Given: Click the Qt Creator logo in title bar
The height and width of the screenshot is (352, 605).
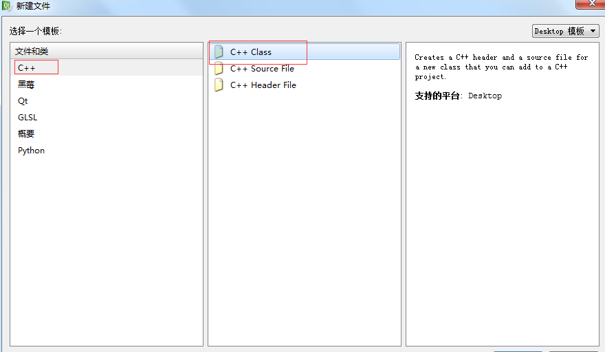Looking at the screenshot, I should (7, 5).
